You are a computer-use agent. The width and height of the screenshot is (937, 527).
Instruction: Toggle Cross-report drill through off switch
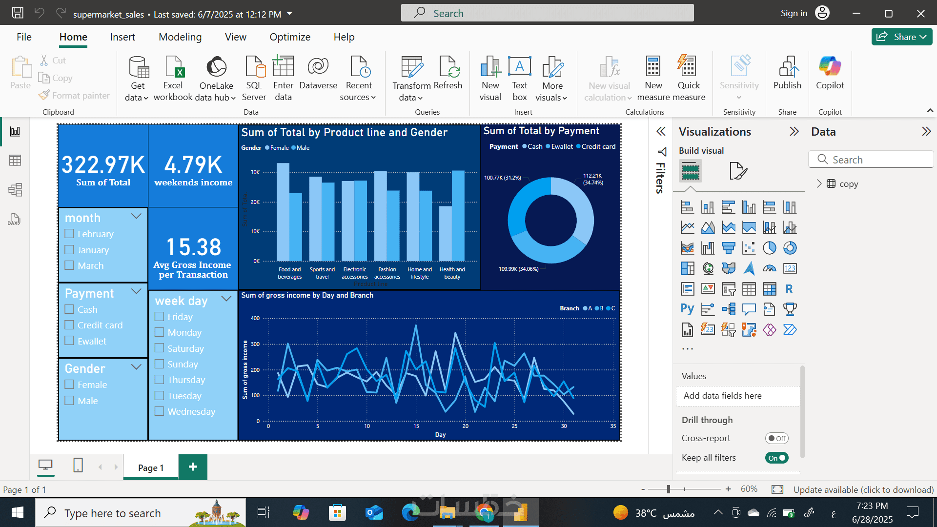(x=776, y=438)
